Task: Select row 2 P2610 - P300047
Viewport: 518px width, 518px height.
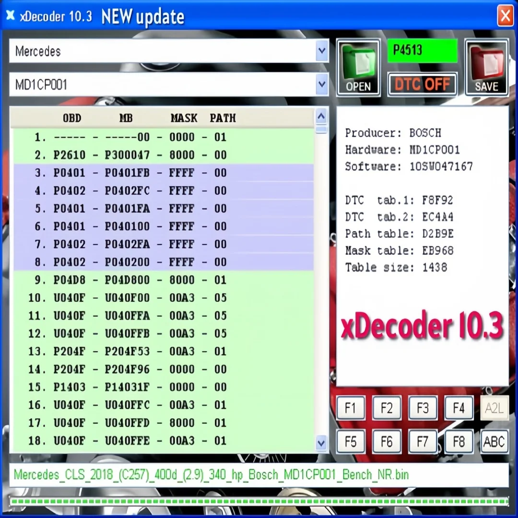Action: pyautogui.click(x=164, y=155)
